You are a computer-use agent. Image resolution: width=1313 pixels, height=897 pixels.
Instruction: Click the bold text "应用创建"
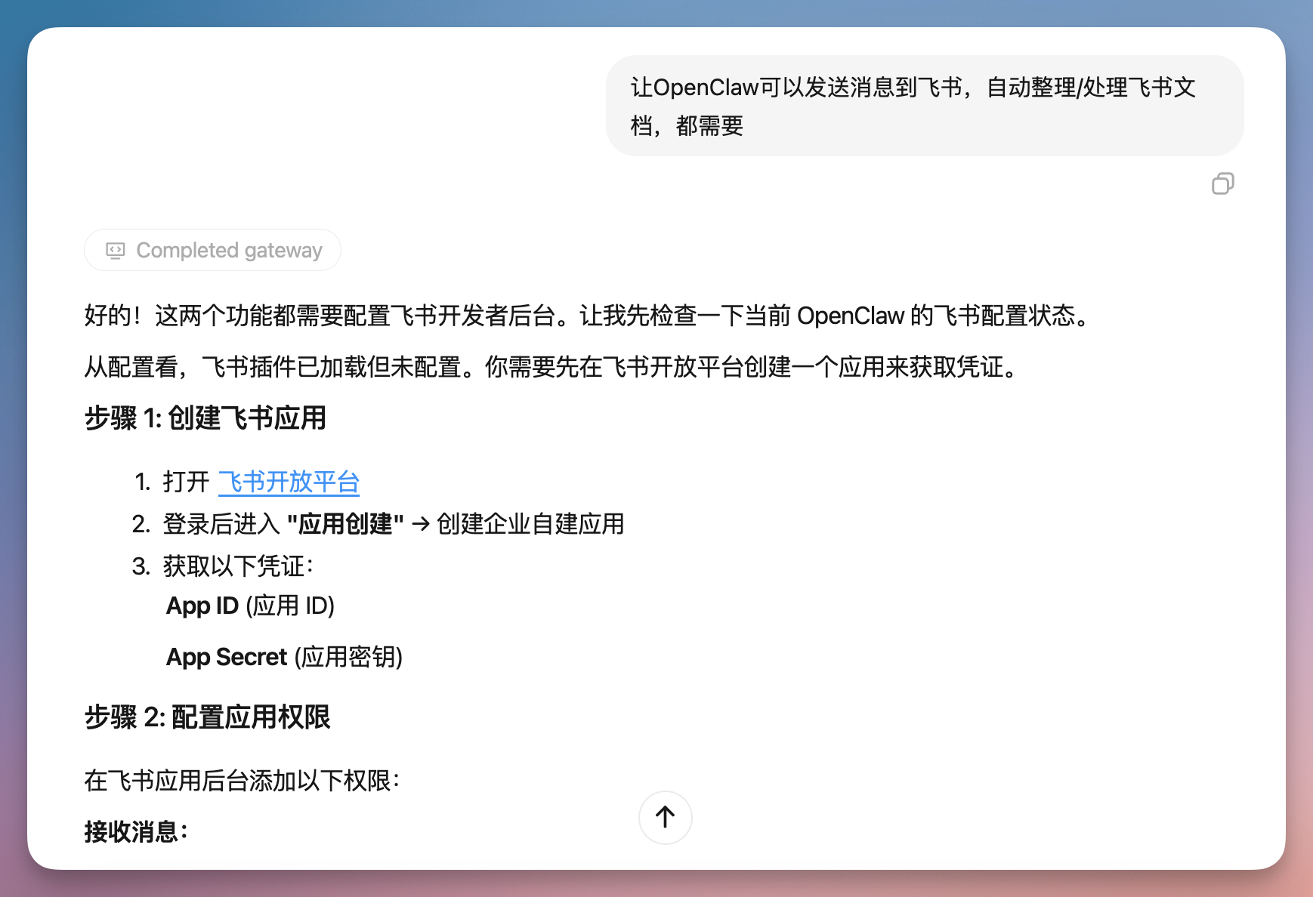click(x=345, y=524)
